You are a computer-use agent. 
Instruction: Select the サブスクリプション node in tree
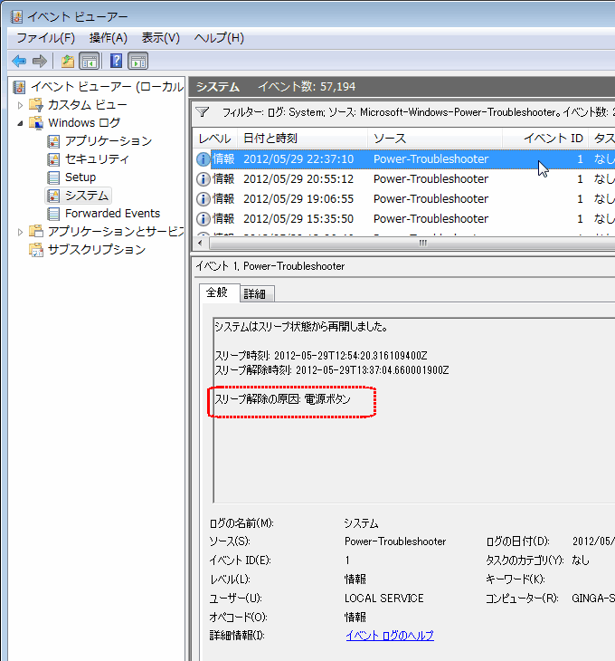point(96,249)
